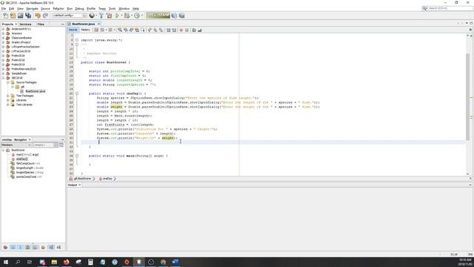Image resolution: width=474 pixels, height=267 pixels.
Task: Click the Search input field
Action: pyautogui.click(x=450, y=8)
